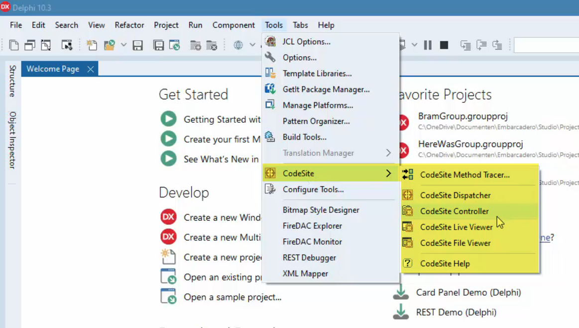
Task: Click the CodeSite Method Tracer icon
Action: point(408,174)
